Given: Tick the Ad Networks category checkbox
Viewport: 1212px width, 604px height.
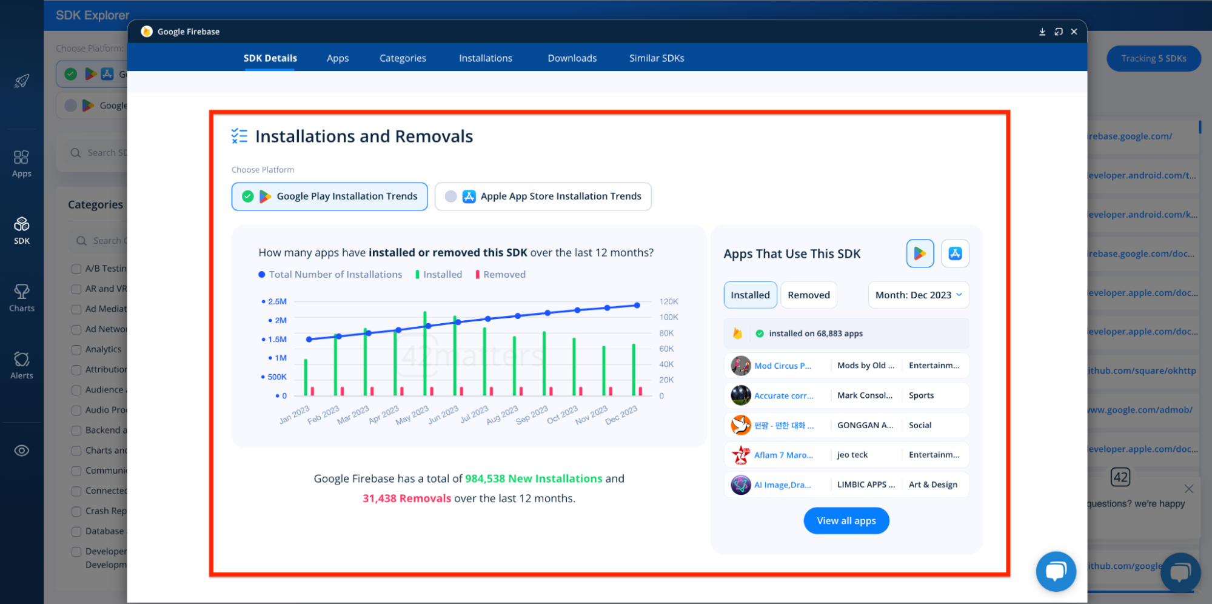Looking at the screenshot, I should 76,329.
